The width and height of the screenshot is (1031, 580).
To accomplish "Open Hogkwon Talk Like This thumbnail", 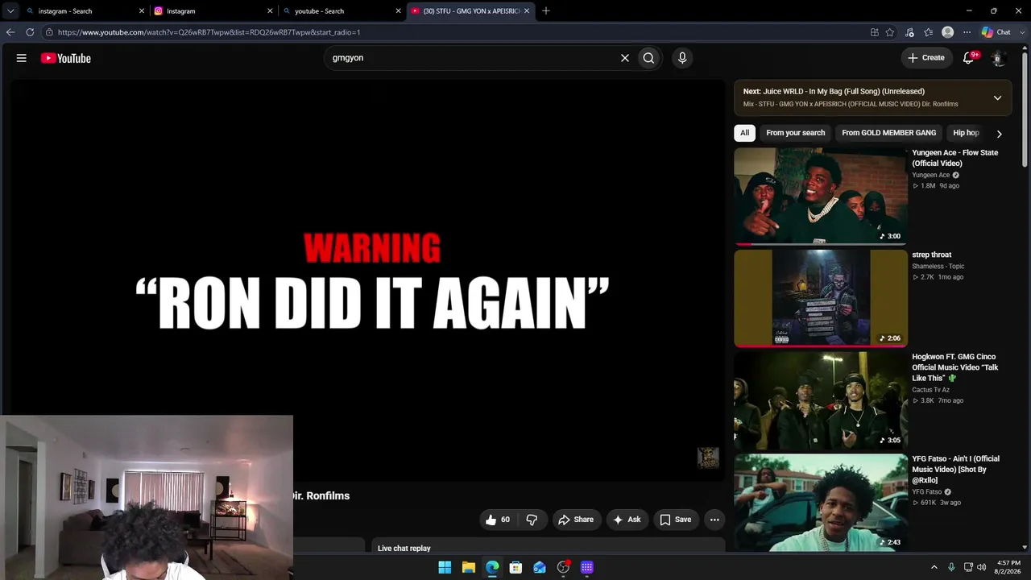I will (821, 400).
